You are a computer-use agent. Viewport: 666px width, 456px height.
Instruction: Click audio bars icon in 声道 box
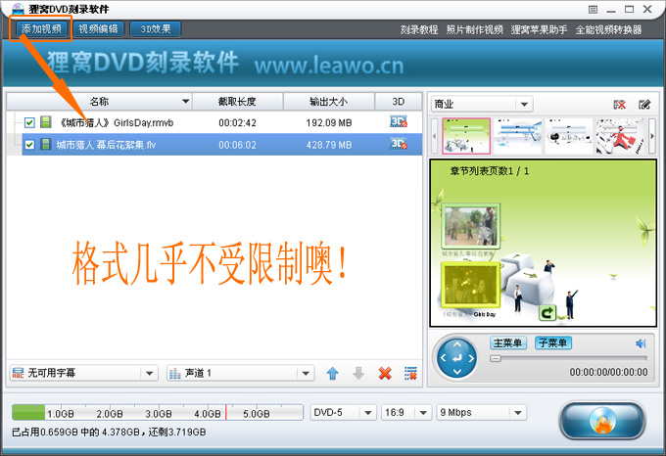[x=175, y=373]
